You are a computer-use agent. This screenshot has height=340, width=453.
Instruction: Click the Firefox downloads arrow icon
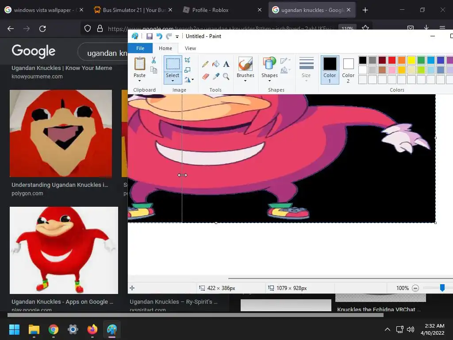(x=426, y=28)
